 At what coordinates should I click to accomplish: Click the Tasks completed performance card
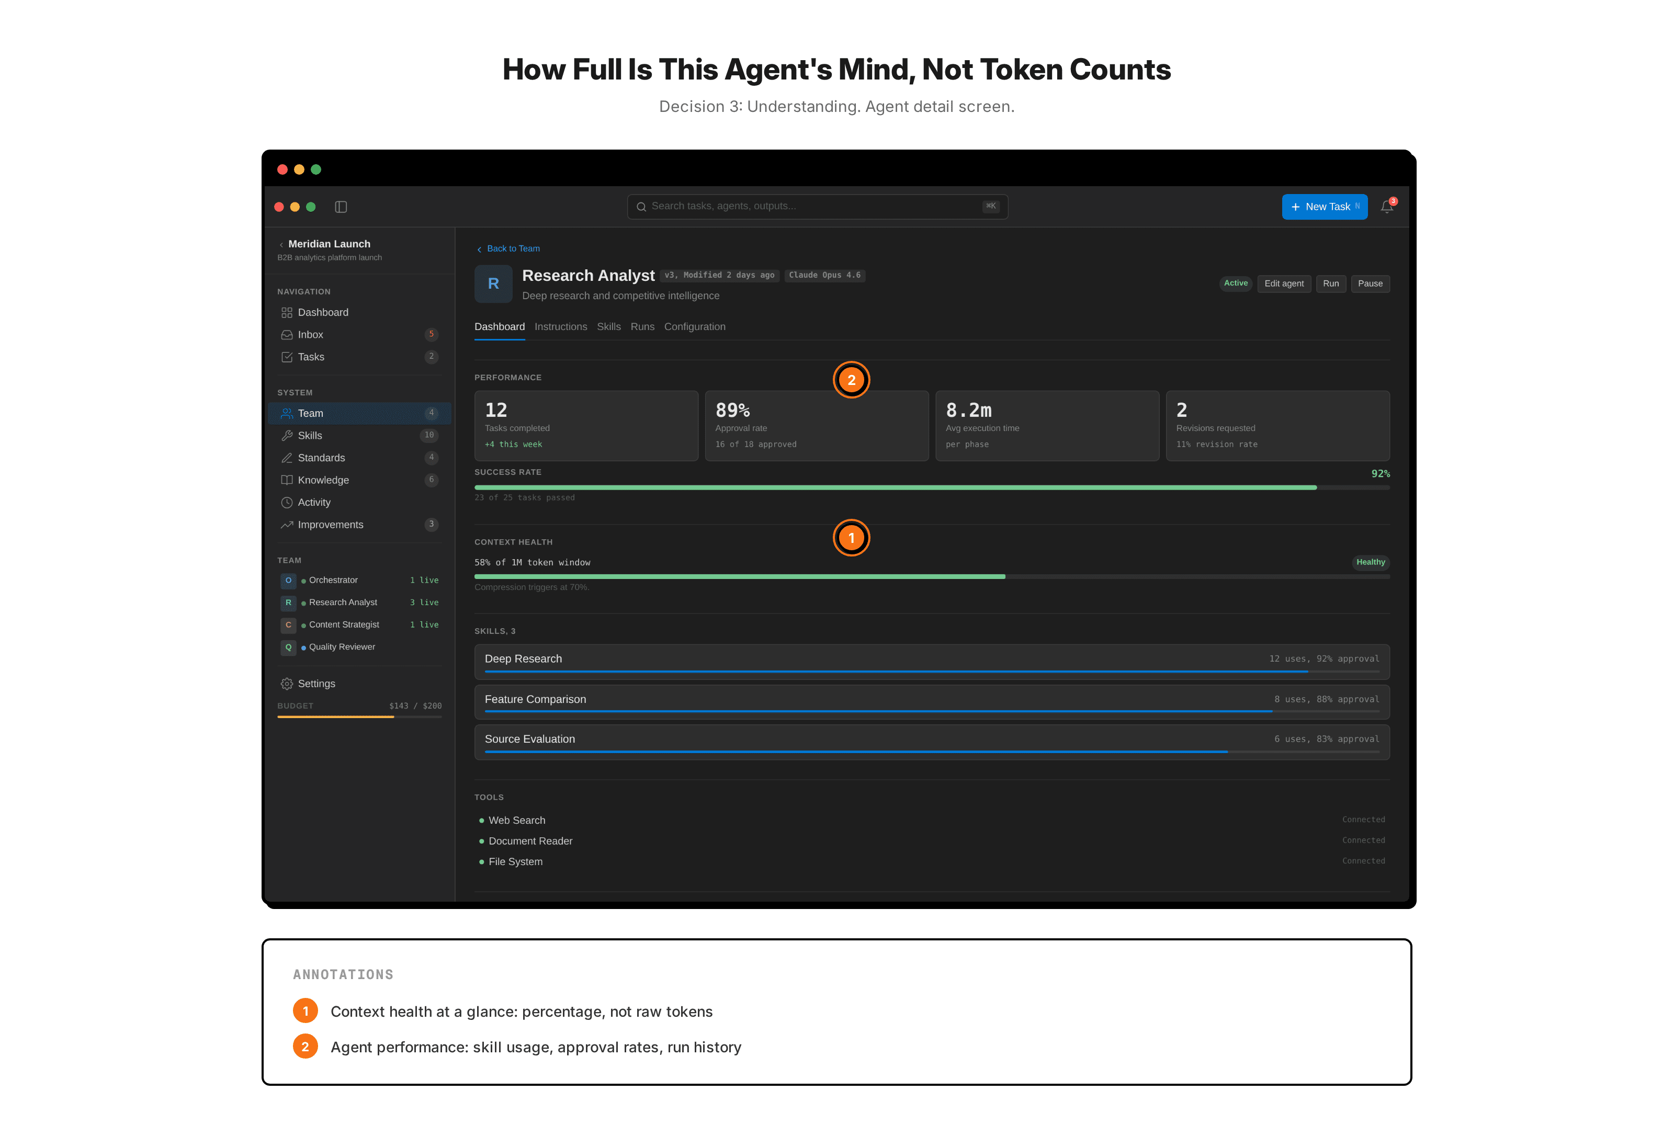coord(586,426)
